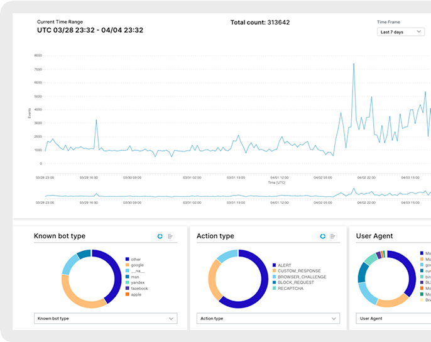Switch Known bot type to bar list view

coord(170,236)
